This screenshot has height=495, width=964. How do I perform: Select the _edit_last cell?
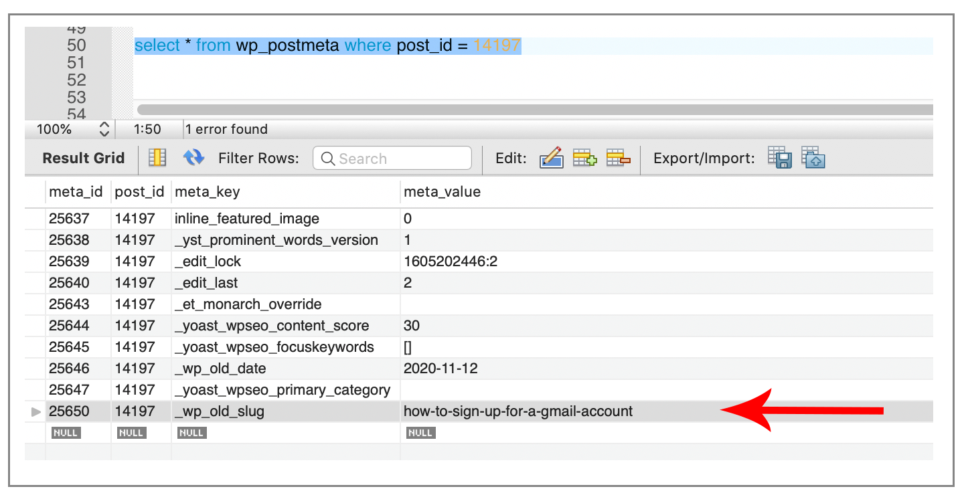[285, 283]
